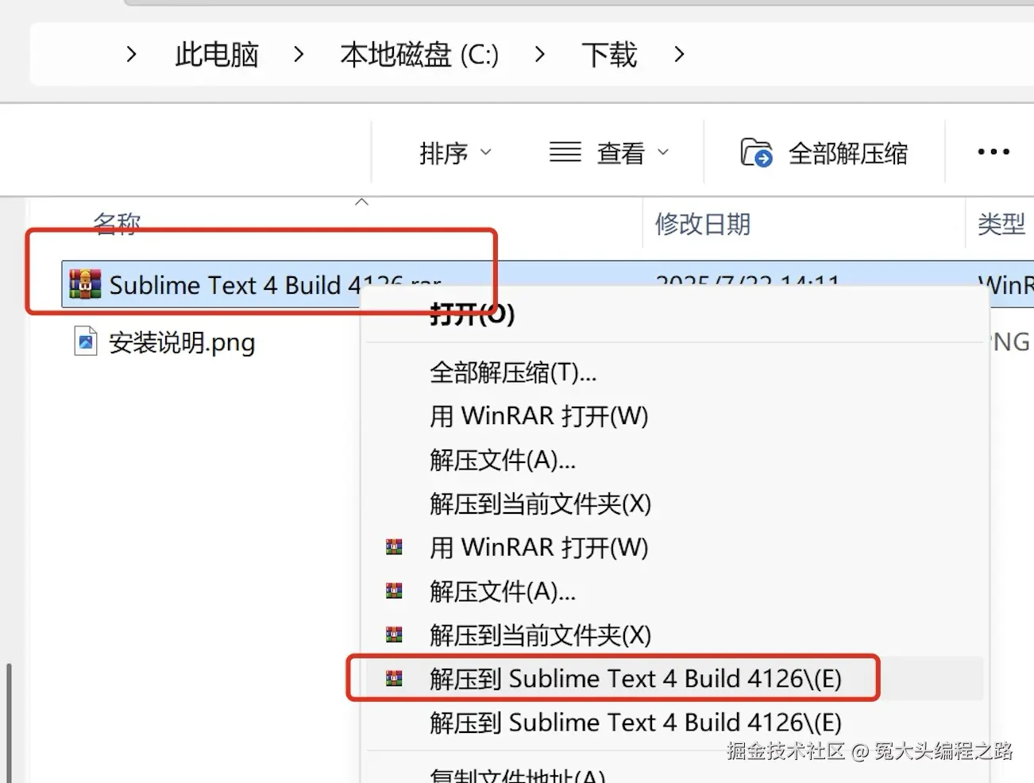Open the 下载 folder via breadcrumb
The height and width of the screenshot is (783, 1034).
(608, 54)
